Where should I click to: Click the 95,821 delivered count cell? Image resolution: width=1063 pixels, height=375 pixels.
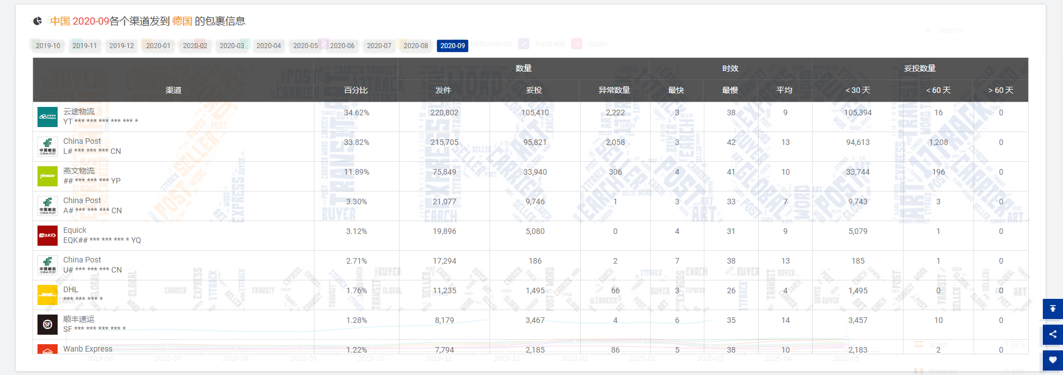point(535,142)
